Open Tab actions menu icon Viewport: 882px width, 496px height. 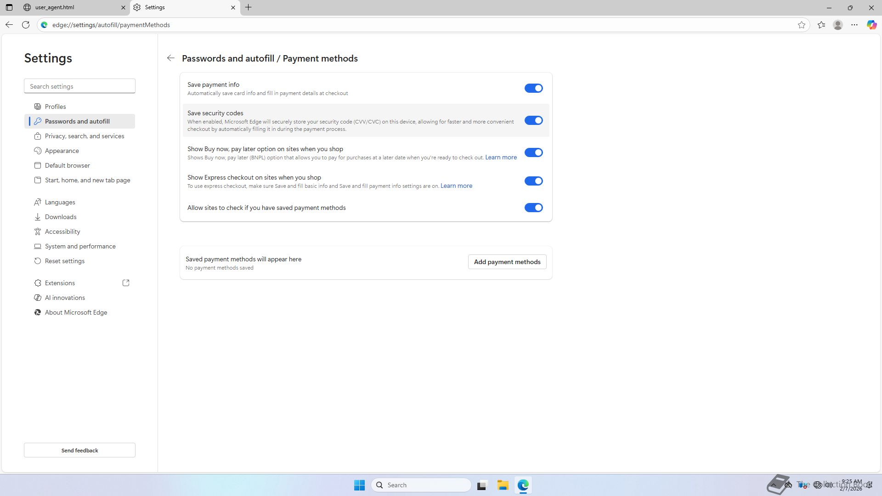[9, 7]
